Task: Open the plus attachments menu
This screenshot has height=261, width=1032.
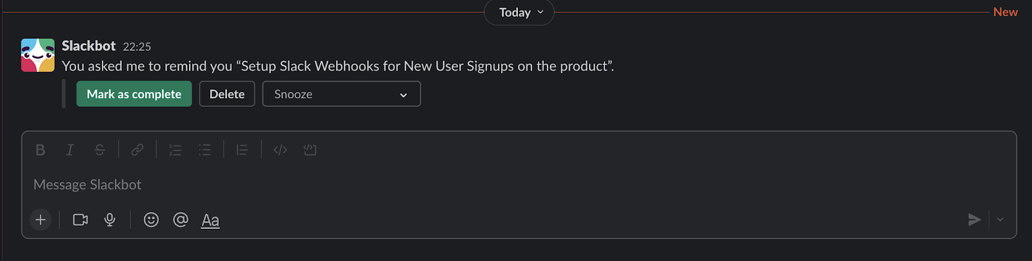Action: coord(41,220)
